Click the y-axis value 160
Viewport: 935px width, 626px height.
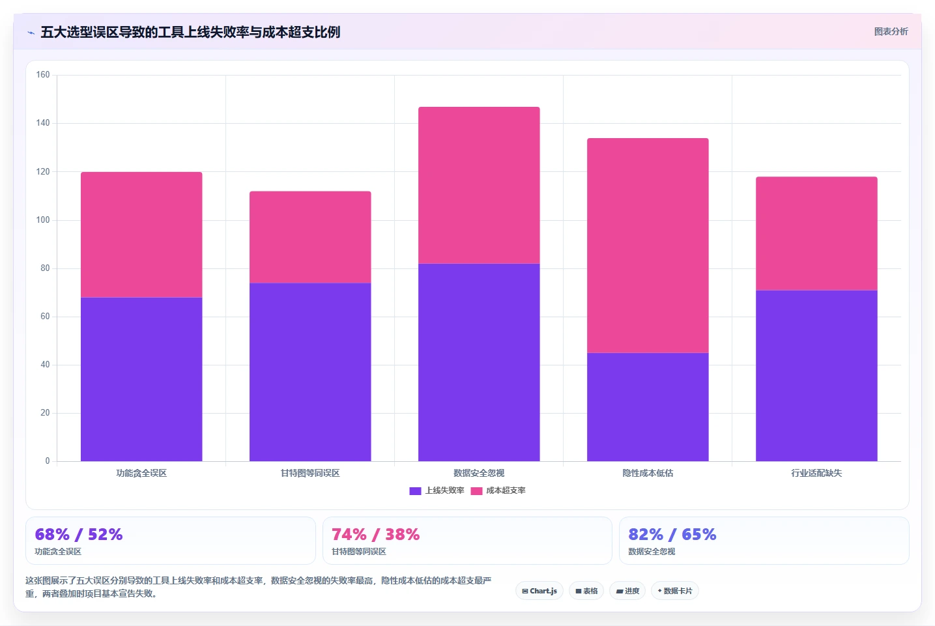[43, 75]
